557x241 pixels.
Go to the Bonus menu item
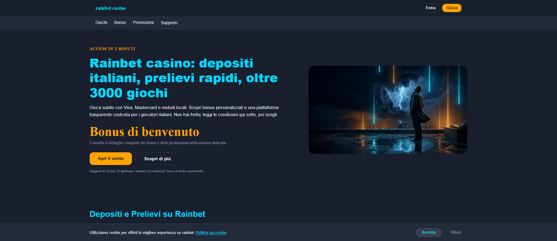(120, 22)
